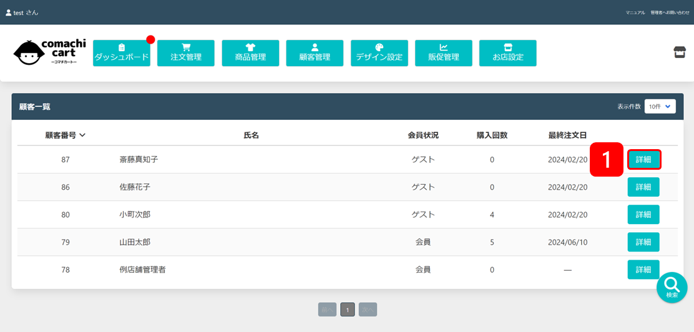Click the test さん username
Screen dimensions: 694x332
[26, 12]
